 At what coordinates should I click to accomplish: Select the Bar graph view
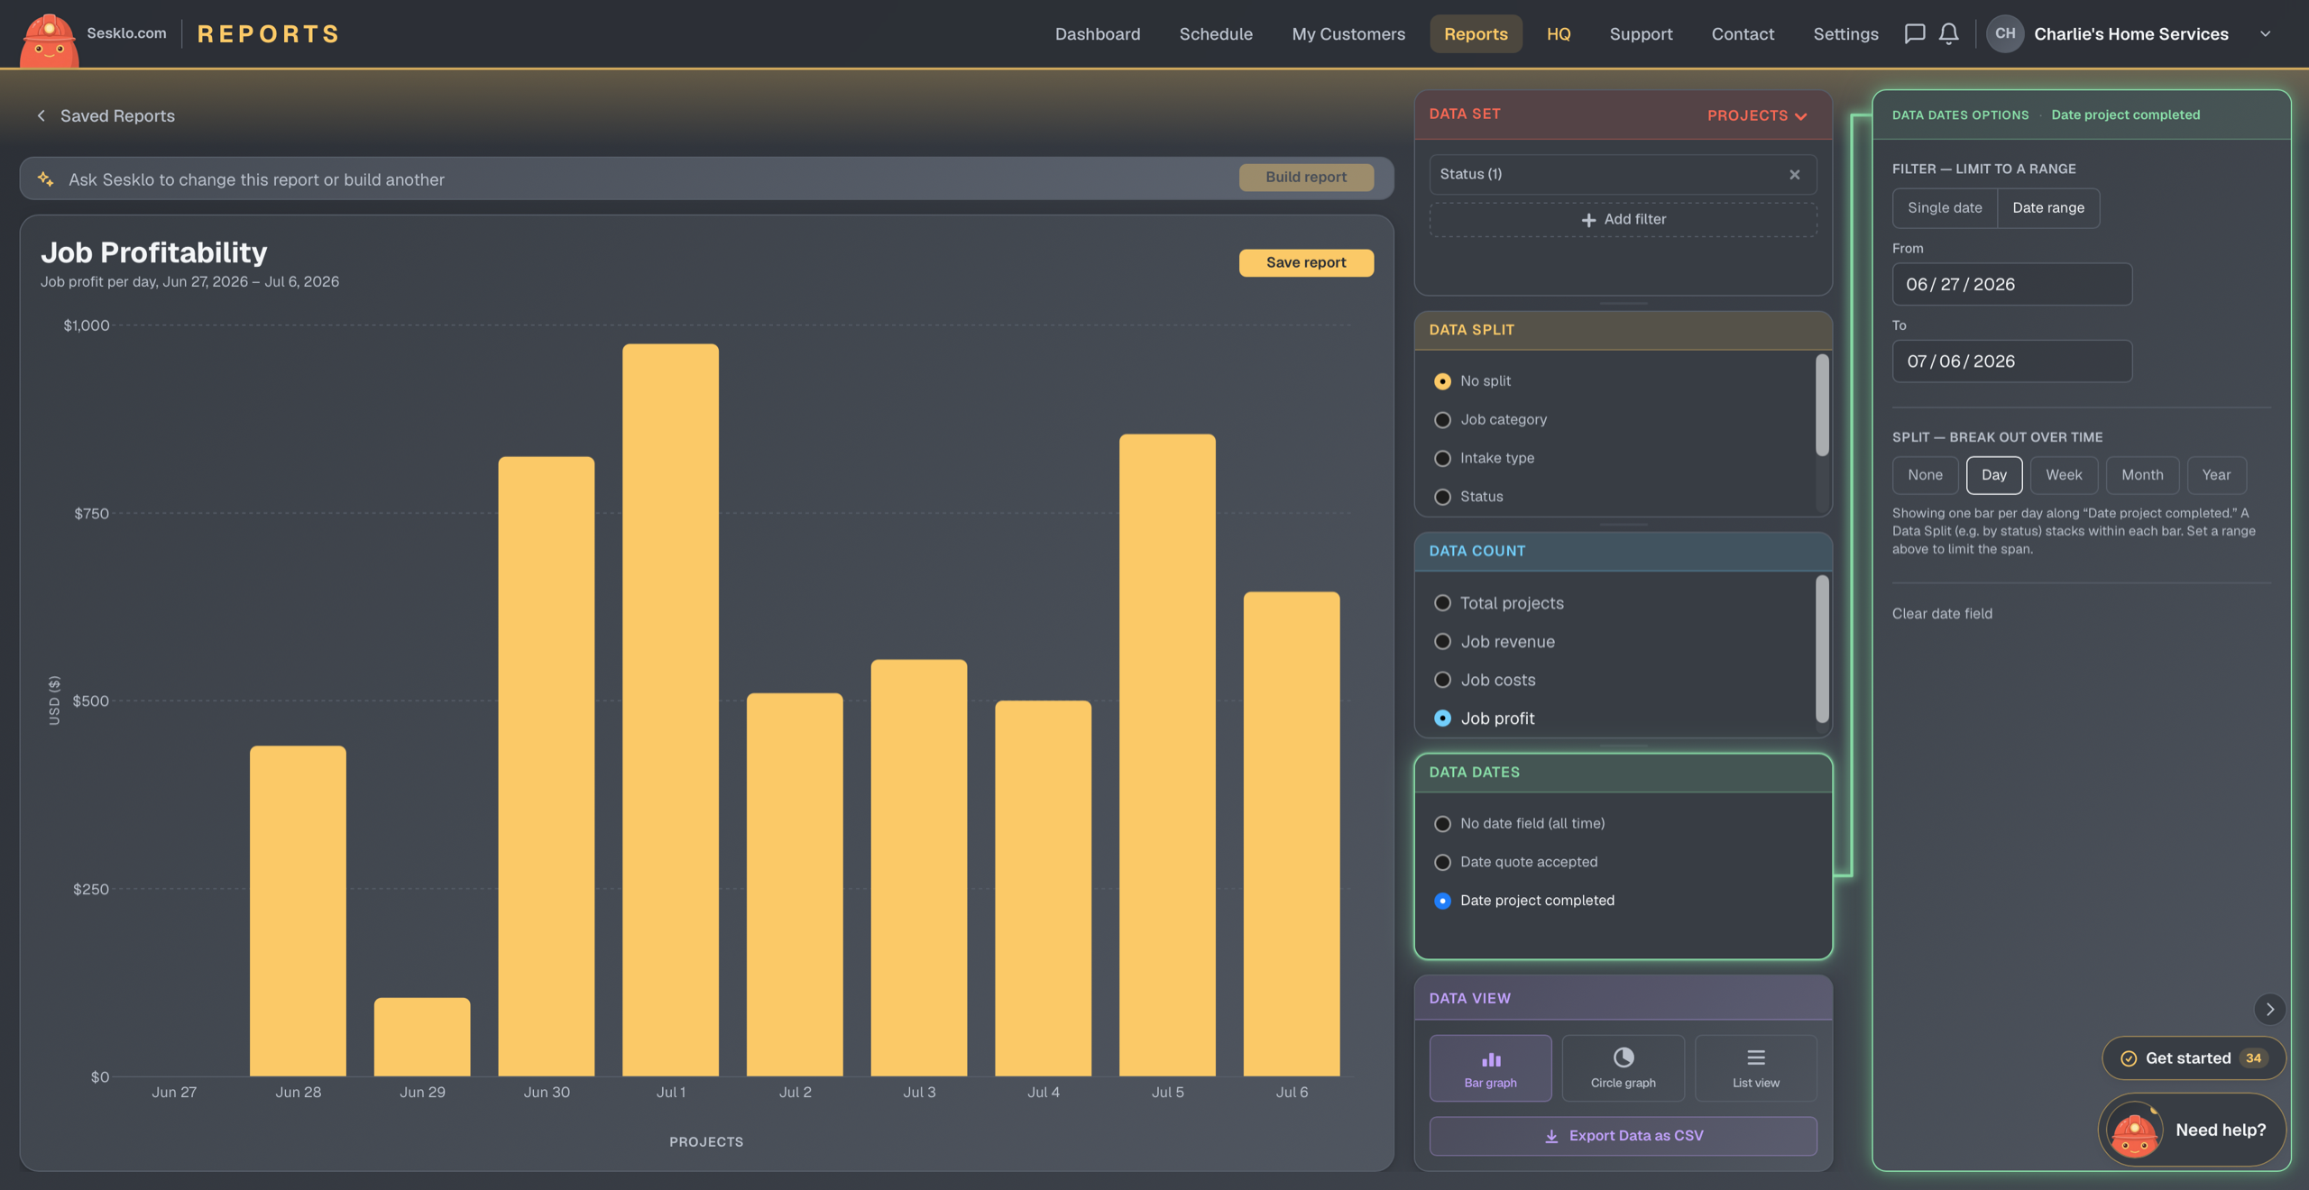[1490, 1068]
